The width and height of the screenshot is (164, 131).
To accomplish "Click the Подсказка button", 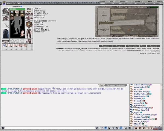I will point(153,46).
